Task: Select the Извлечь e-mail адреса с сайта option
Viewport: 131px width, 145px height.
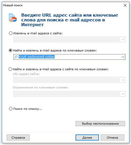Action: 11,33
